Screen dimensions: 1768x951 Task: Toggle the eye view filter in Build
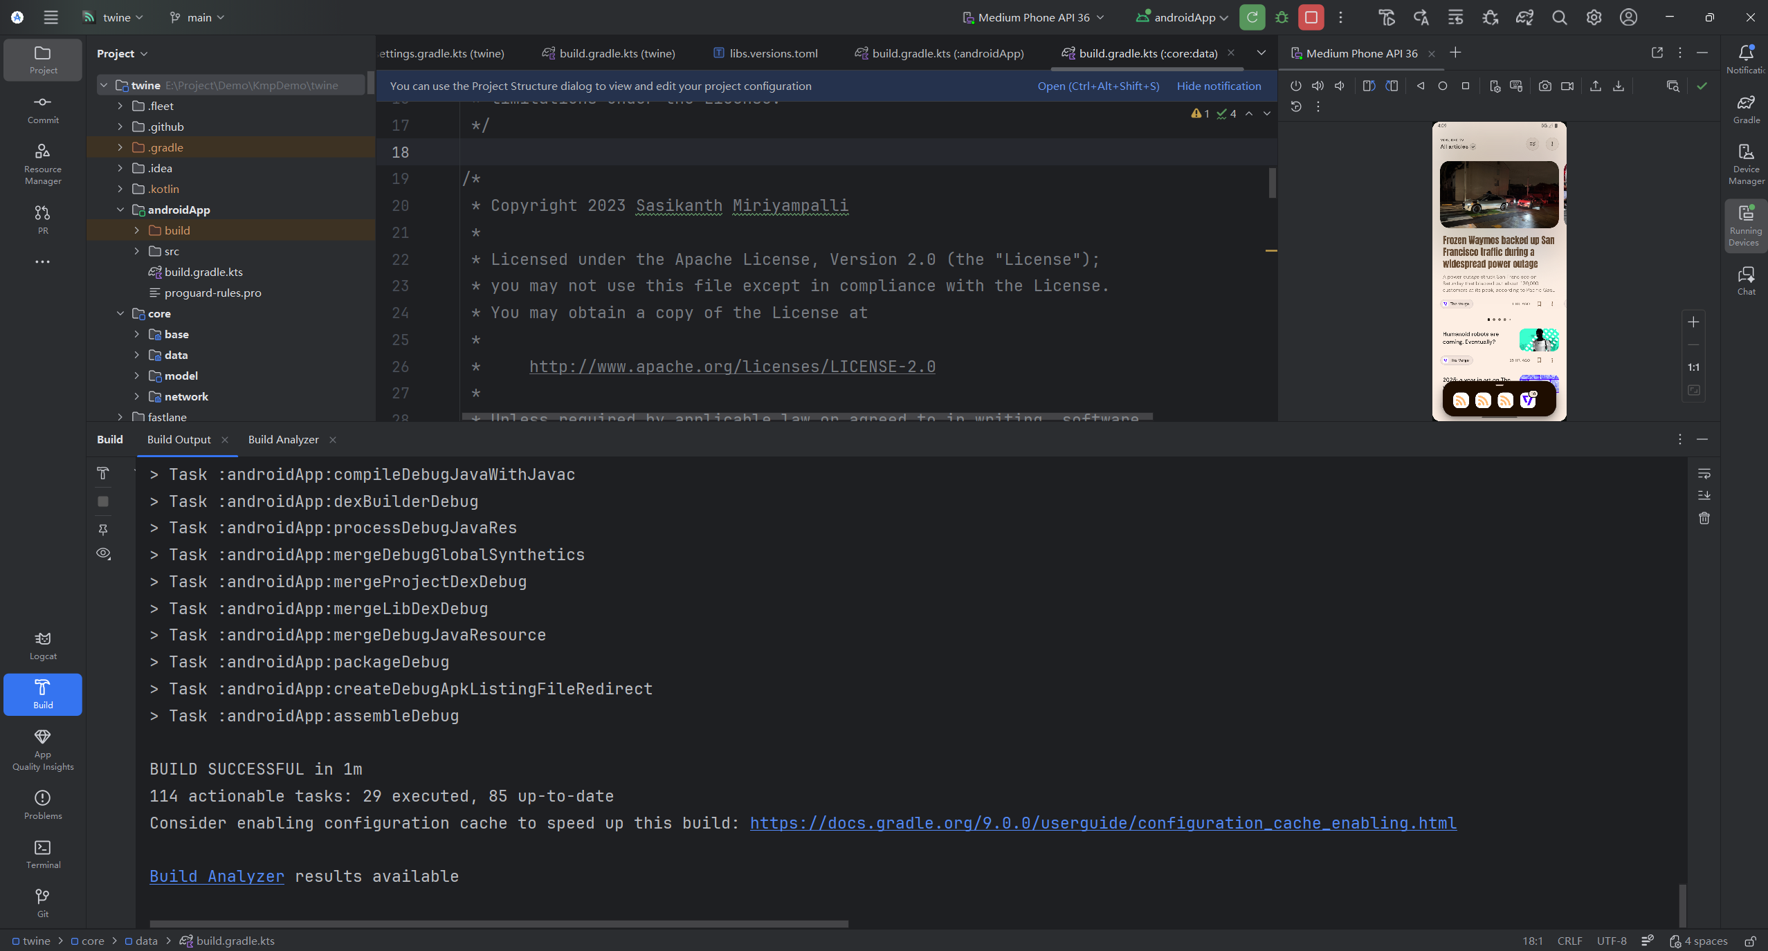click(103, 553)
